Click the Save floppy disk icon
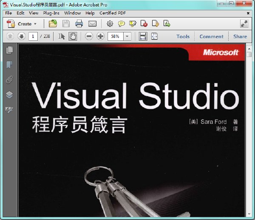 coord(66,24)
